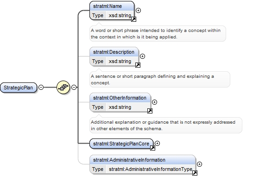Collapse the sequence compositor children

click(74, 87)
